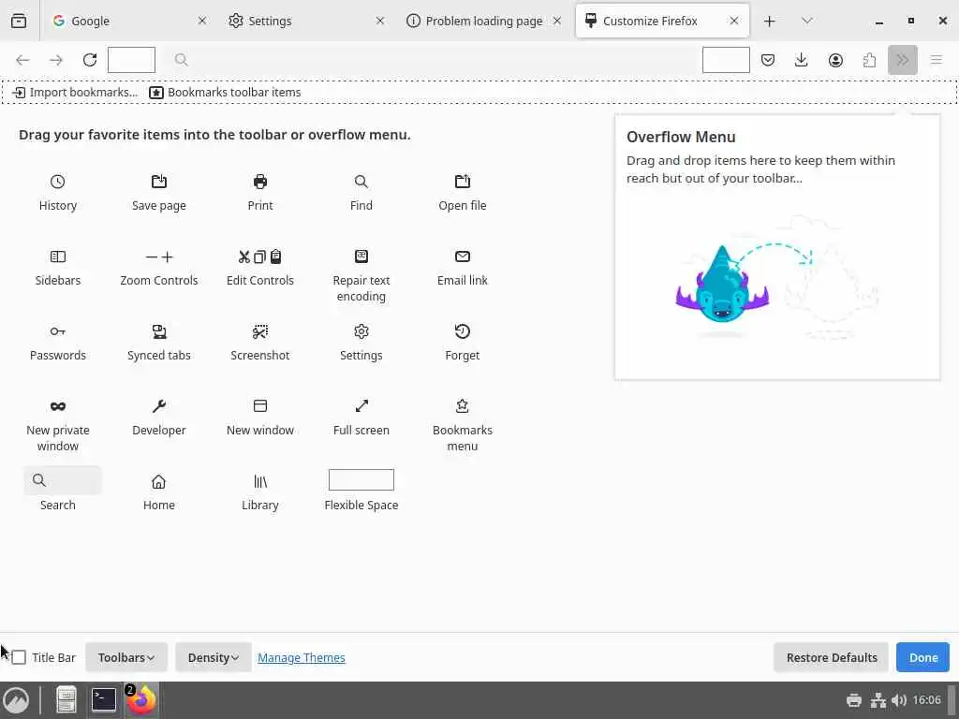Open a new tab with the plus button

pos(770,21)
